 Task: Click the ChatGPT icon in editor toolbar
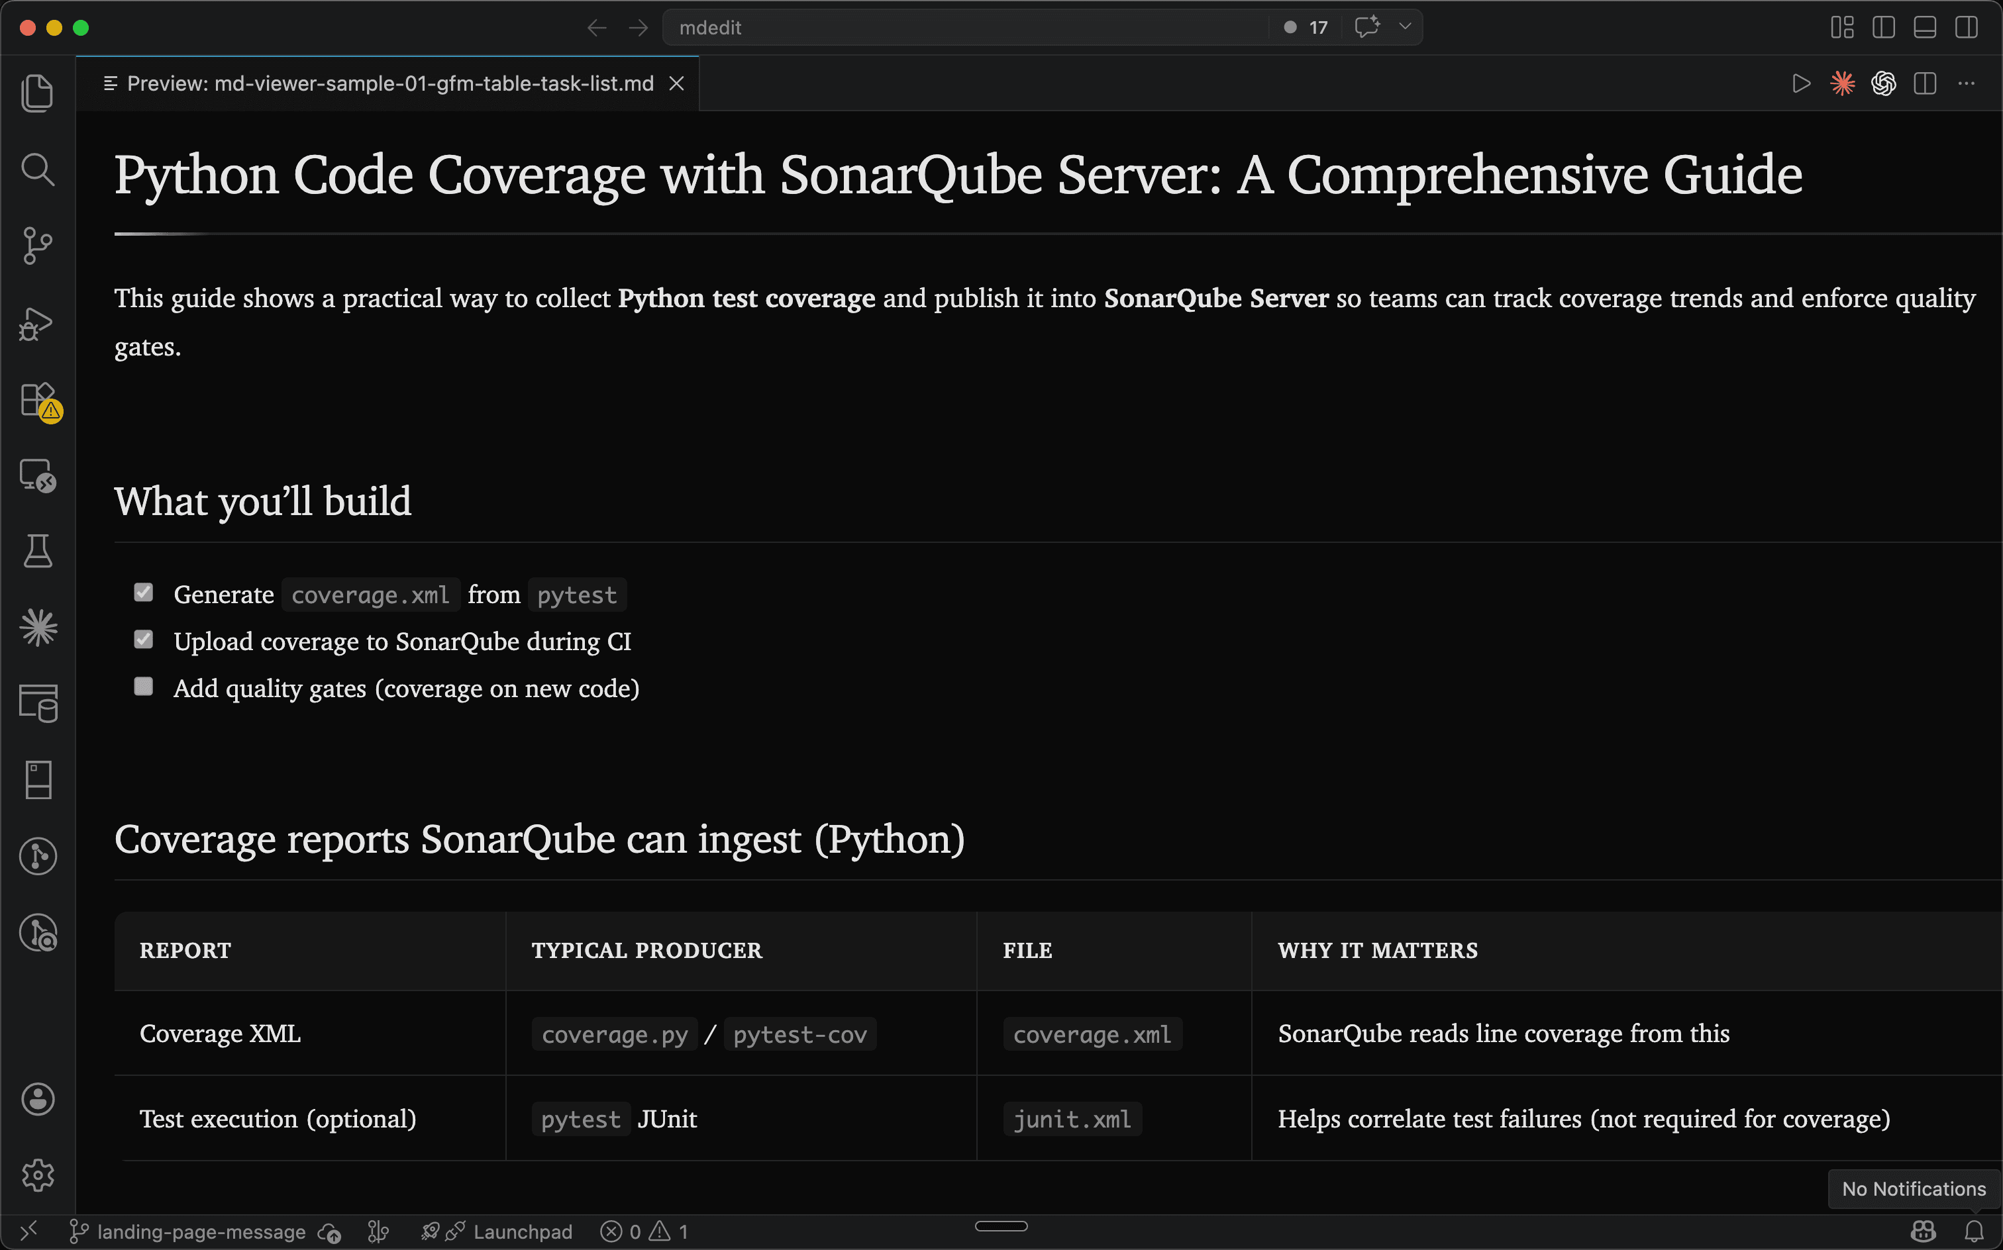click(x=1884, y=83)
